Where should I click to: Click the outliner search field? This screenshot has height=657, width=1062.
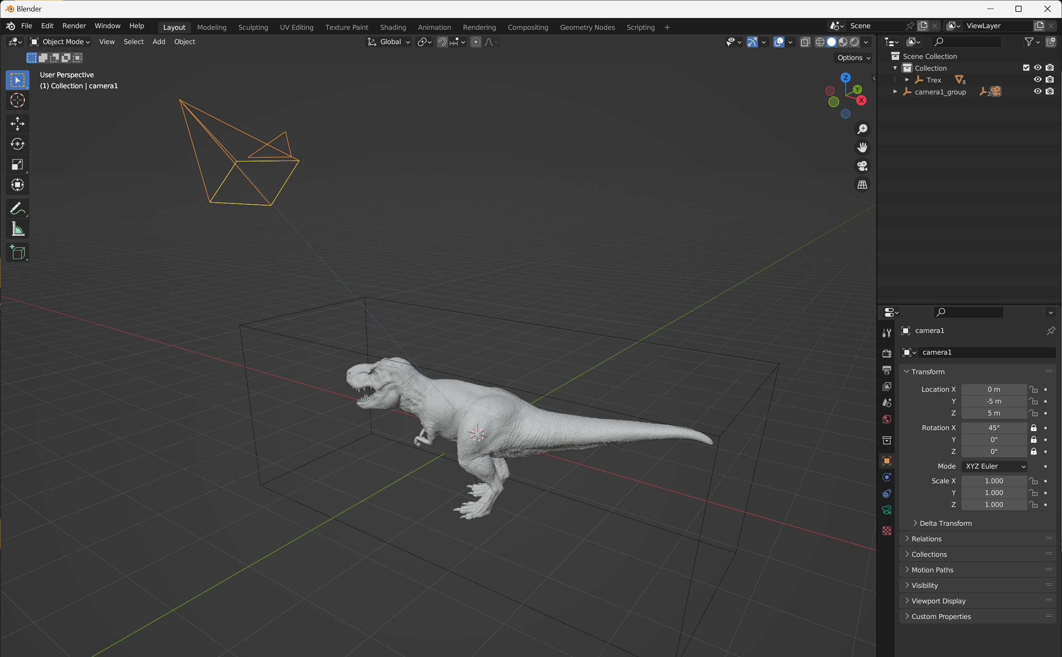[967, 41]
